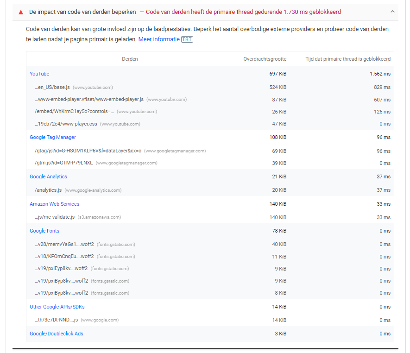This screenshot has height=353, width=410.
Task: Expand the YouTube entity row
Action: point(39,74)
